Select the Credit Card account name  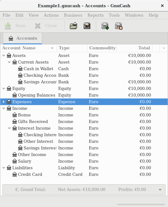tap(30, 174)
